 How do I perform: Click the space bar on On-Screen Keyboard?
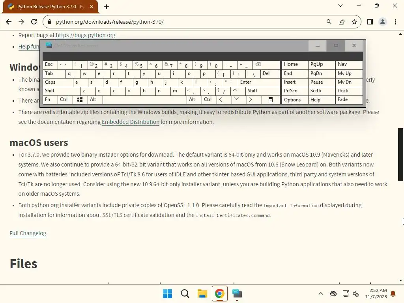(144, 100)
